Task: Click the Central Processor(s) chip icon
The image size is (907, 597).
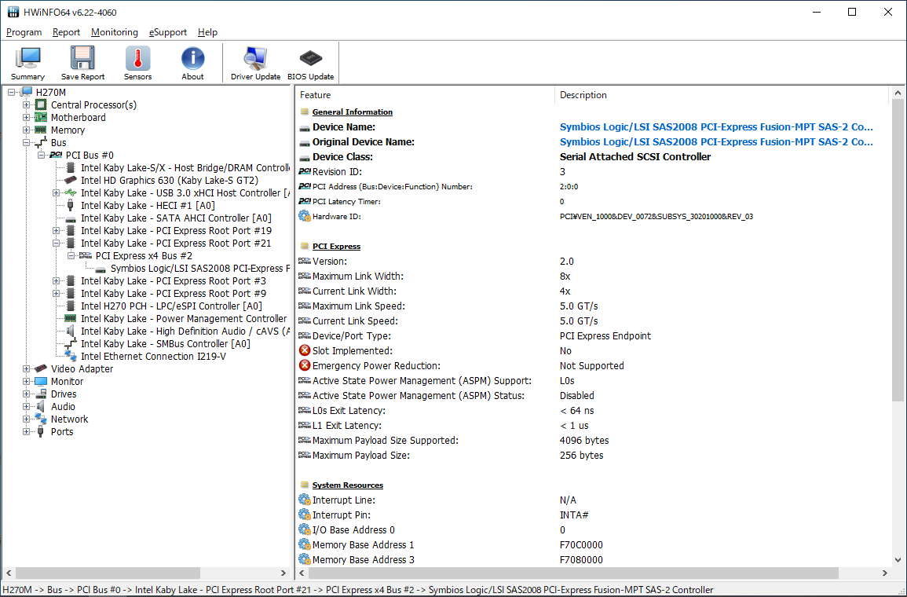Action: pos(41,104)
